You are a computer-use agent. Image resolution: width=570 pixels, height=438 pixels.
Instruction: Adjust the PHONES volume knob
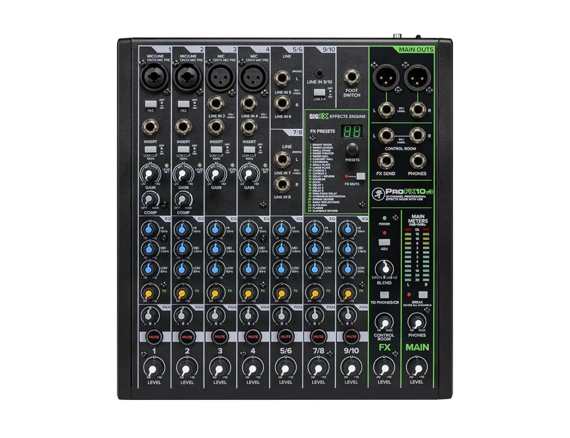(x=417, y=322)
